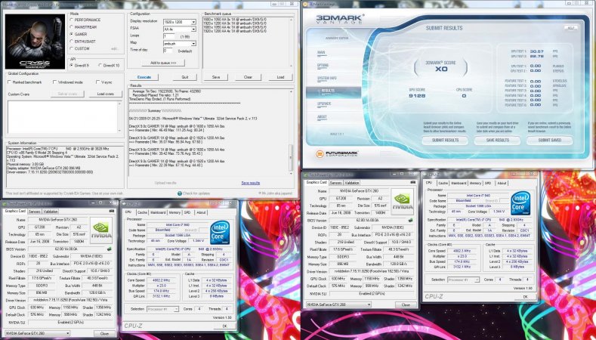Click the Quit button in the Crysis benchmark tool
Viewport: 596px width, 340px height.
click(x=185, y=77)
